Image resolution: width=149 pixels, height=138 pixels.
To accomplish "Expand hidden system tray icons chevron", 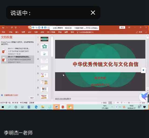I will 112,107.
